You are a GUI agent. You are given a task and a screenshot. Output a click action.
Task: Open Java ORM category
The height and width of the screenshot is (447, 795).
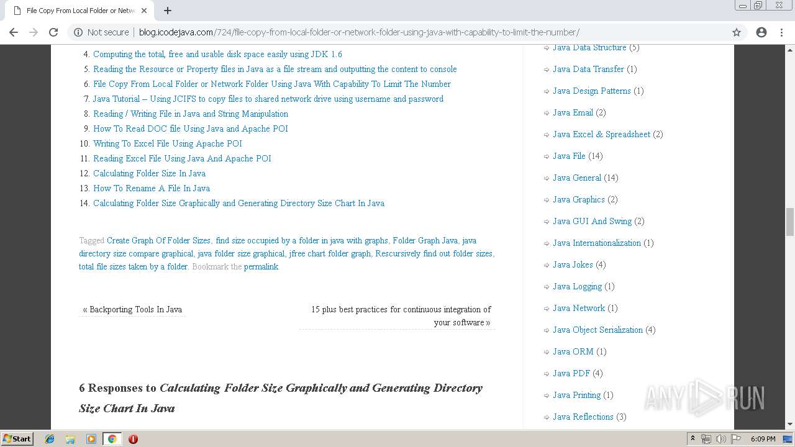pos(573,352)
